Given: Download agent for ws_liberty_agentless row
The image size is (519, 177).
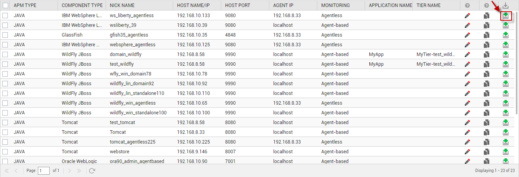Looking at the screenshot, I should (506, 16).
